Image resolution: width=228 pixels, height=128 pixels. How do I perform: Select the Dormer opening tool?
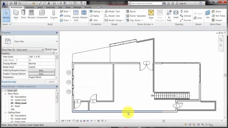pos(186,20)
